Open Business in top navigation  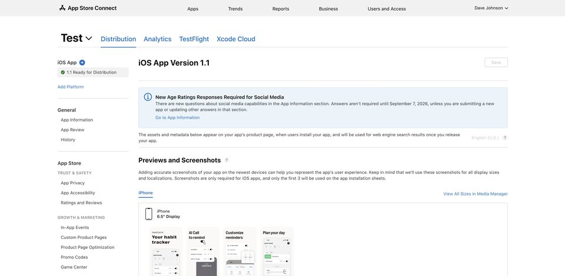(x=328, y=9)
